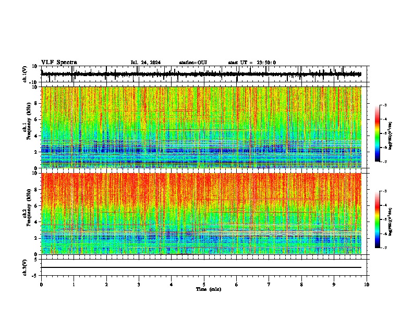This screenshot has width=413, height=319.
Task: Click time axis tick label "3"
Action: click(139, 285)
